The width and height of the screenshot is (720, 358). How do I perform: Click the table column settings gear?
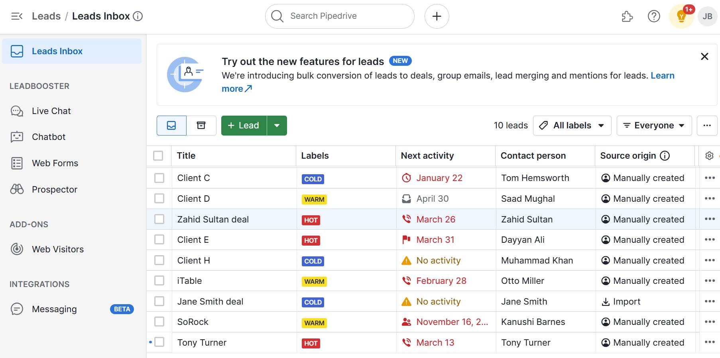[709, 156]
